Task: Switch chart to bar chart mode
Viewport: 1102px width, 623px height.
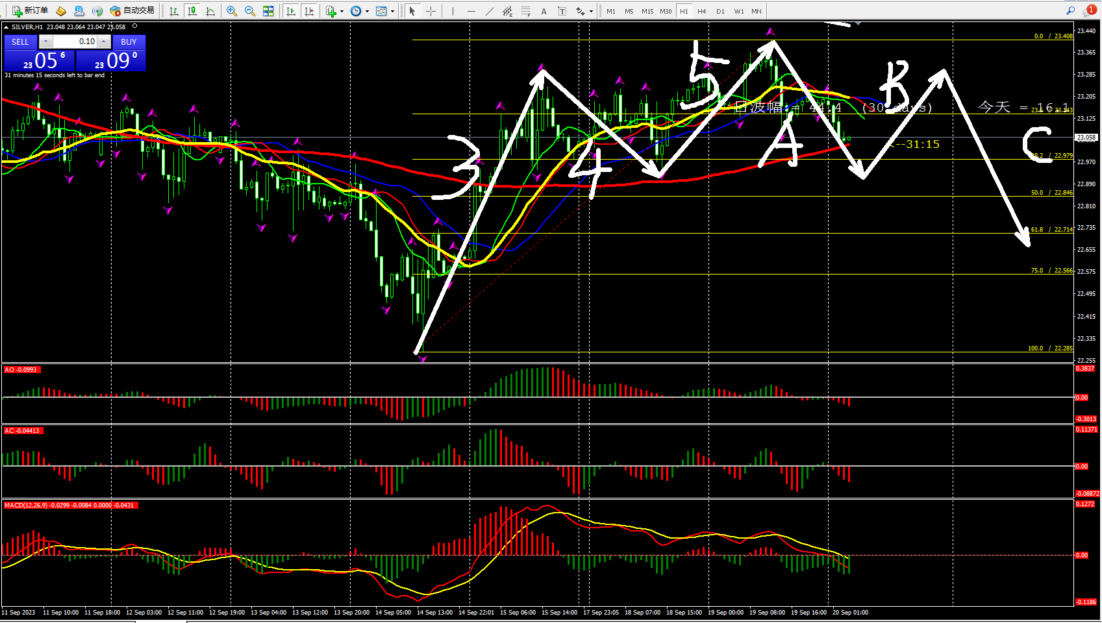Action: point(174,11)
